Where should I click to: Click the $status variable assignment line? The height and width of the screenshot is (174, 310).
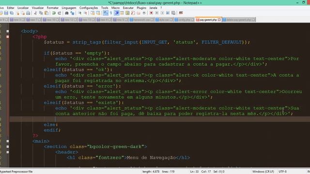coord(147,42)
